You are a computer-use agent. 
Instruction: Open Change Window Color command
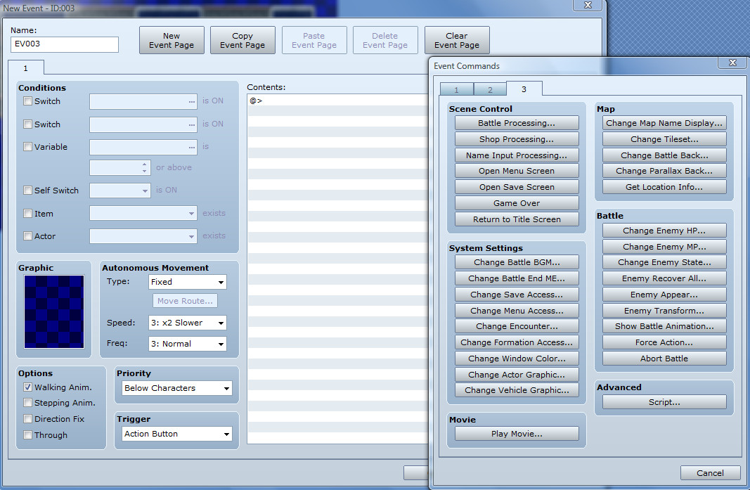tap(517, 359)
